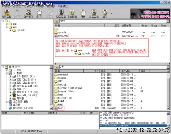Select the jsp folder in the remote tree

coord(15,24)
